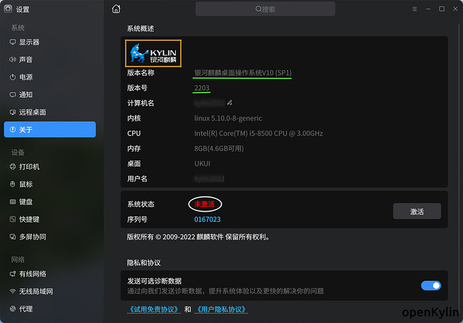This screenshot has width=463, height=323.
Task: Toggle the 发送可选诊断数据 switch
Action: (431, 285)
